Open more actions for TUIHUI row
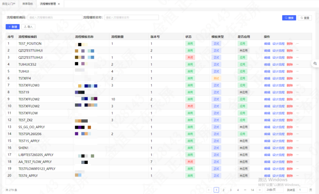 tap(298, 71)
